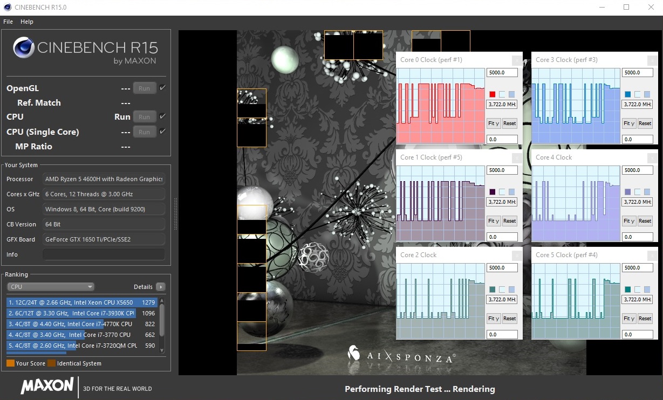Open the File menu
Screen dimensions: 663x400
(x=8, y=22)
